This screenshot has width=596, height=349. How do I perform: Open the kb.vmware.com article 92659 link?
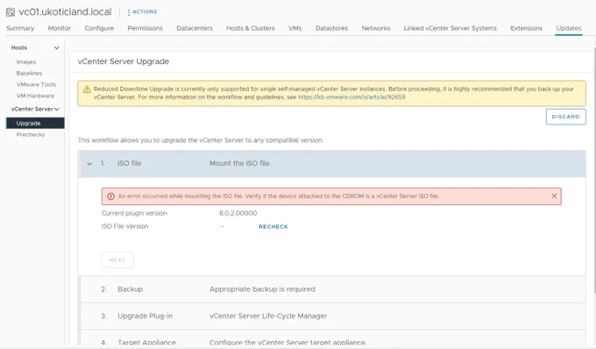[351, 97]
